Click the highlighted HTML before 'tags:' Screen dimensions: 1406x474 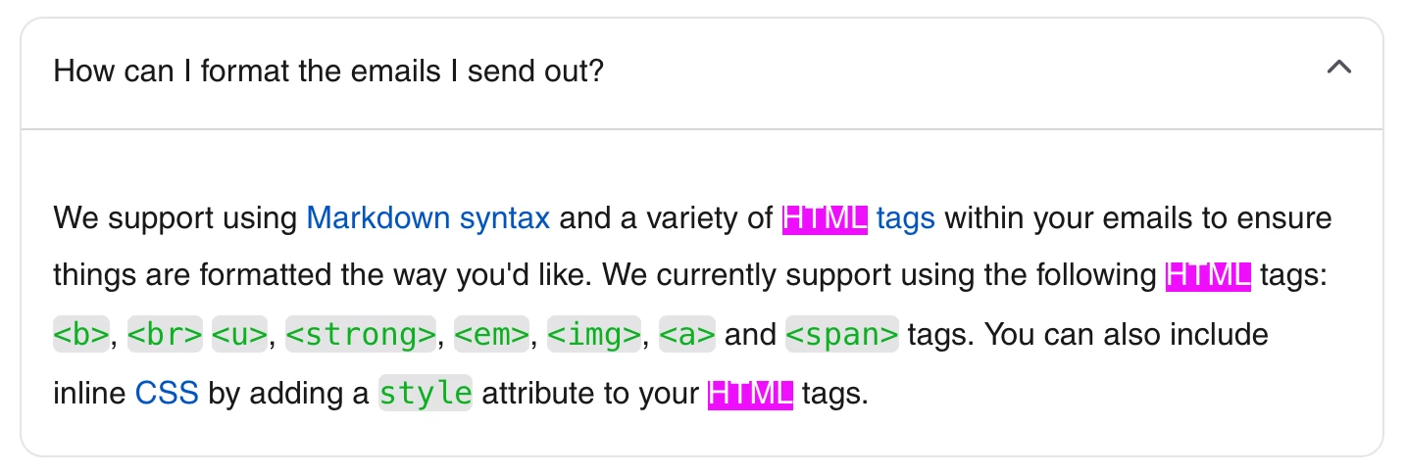click(x=1208, y=276)
